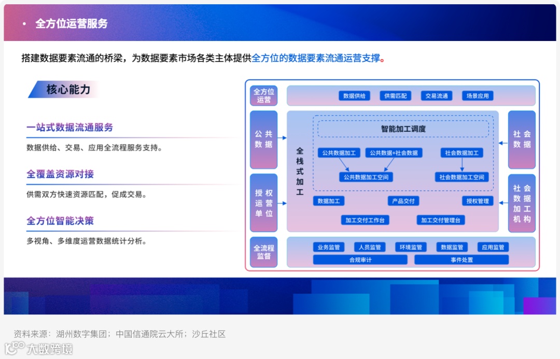Select the 应用监管 box
Viewport: 560px width, 359px height.
(493, 247)
